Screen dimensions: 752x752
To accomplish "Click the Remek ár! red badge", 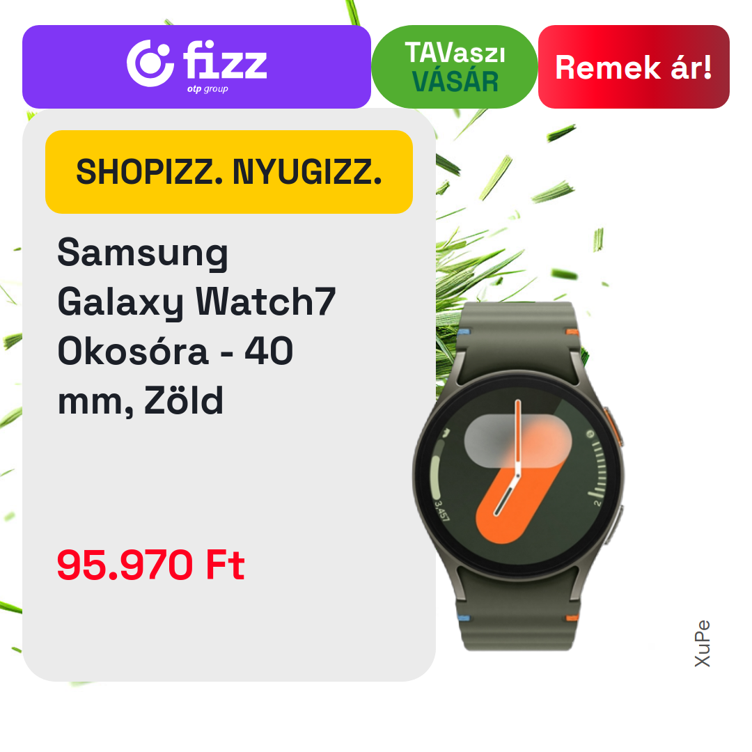I will pyautogui.click(x=634, y=67).
